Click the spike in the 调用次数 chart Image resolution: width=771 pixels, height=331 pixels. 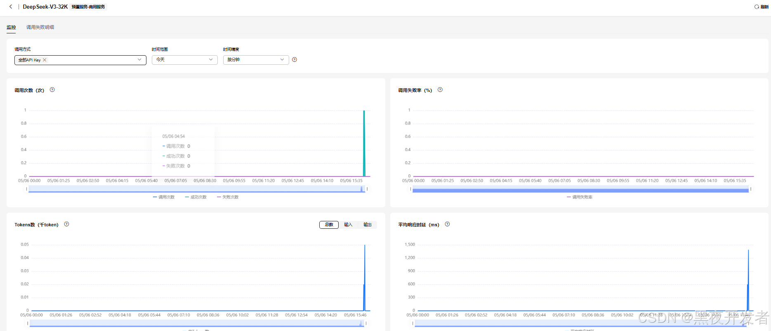coord(364,143)
